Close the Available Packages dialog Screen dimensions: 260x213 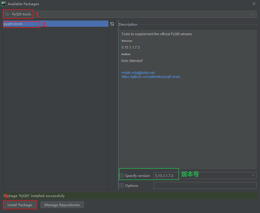(x=254, y=4)
